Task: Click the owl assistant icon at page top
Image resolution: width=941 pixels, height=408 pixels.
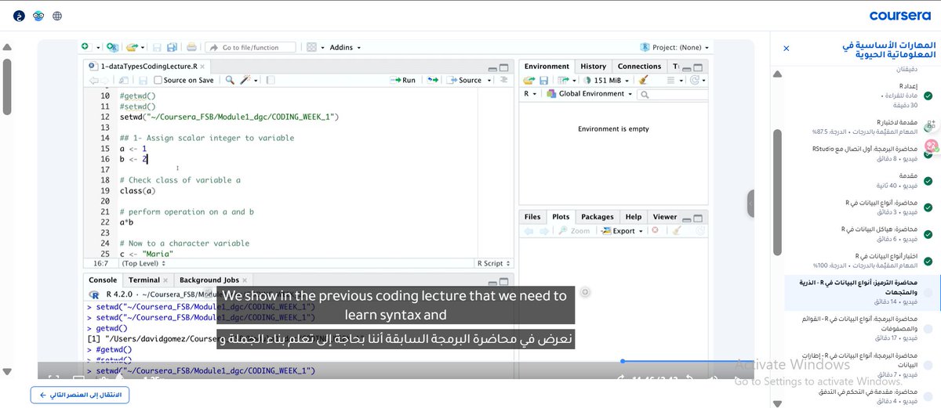Action: click(x=38, y=16)
